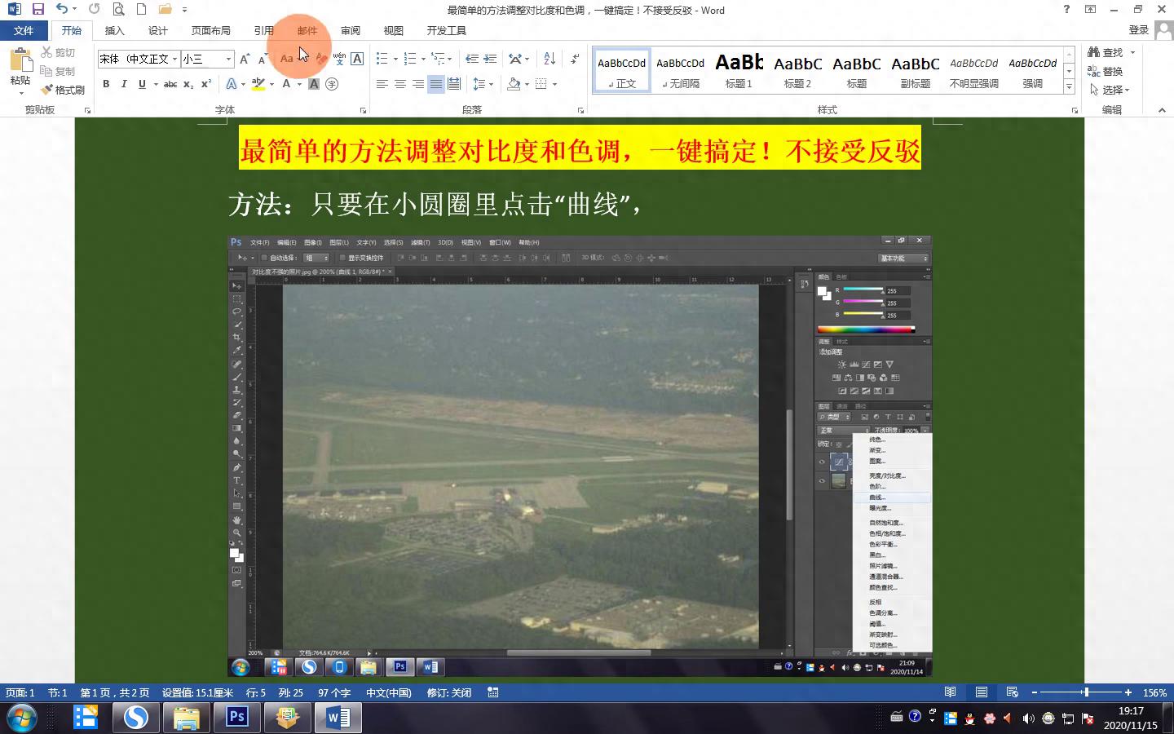Click the sort A-Z icon

tap(549, 59)
